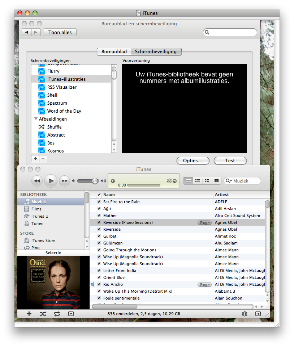Adjust the iTunes volume slider knob

[95, 181]
